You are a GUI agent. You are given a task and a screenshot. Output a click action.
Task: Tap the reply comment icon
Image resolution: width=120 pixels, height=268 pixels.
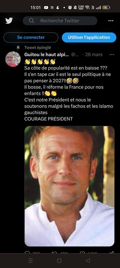click(27, 252)
